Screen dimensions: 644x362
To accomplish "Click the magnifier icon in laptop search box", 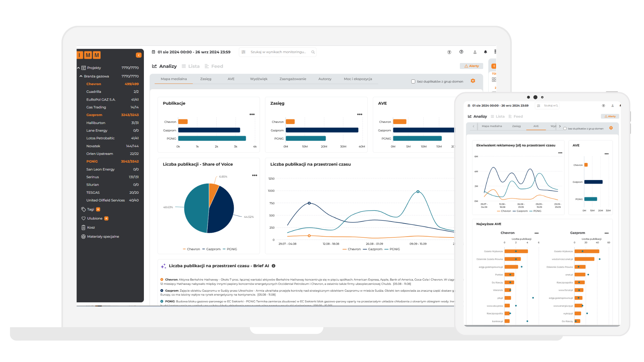I will [x=313, y=52].
